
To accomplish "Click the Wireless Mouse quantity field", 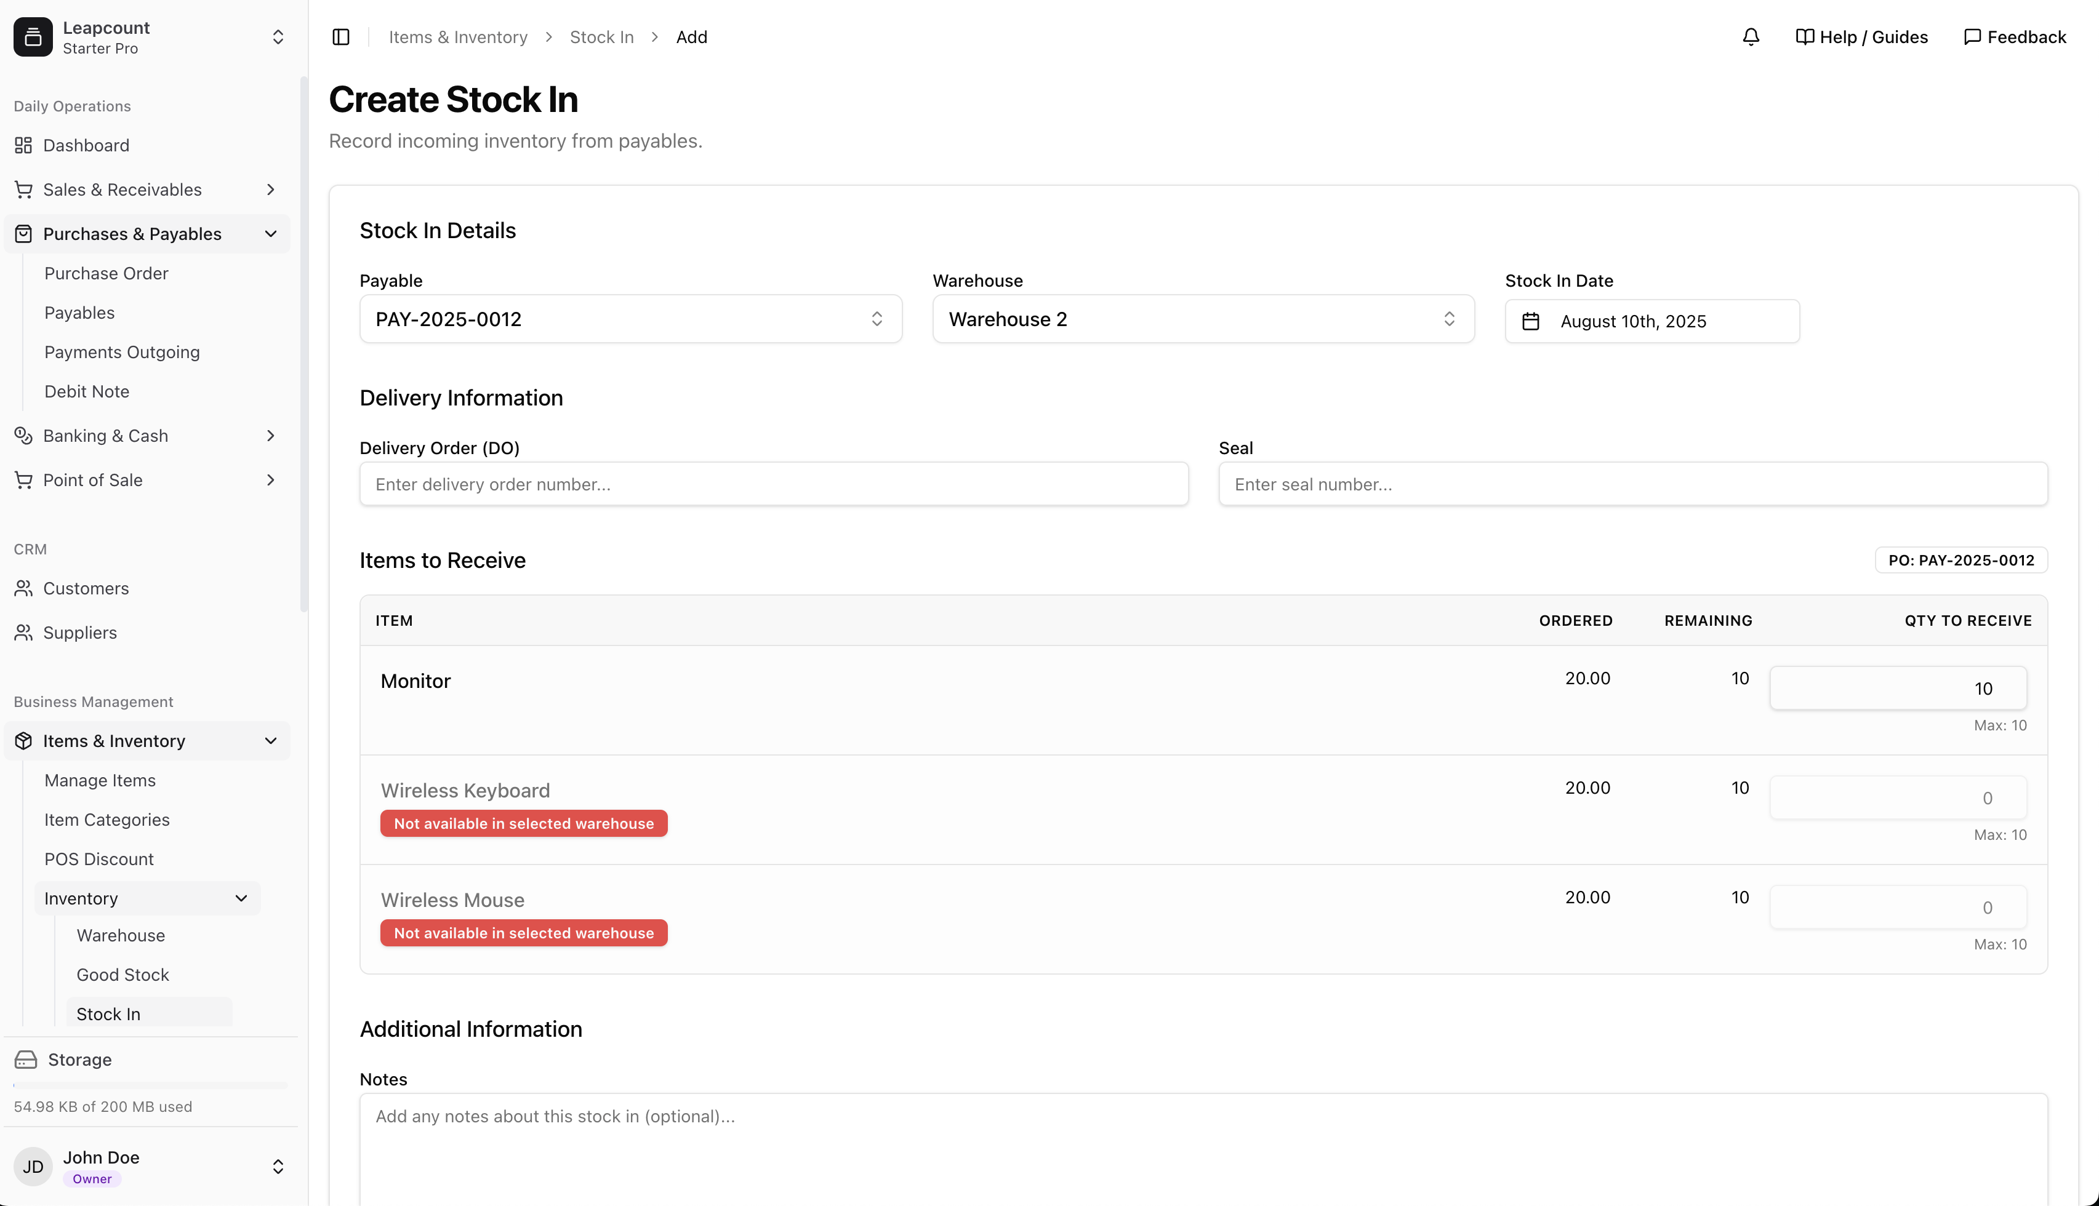I will pyautogui.click(x=1898, y=908).
